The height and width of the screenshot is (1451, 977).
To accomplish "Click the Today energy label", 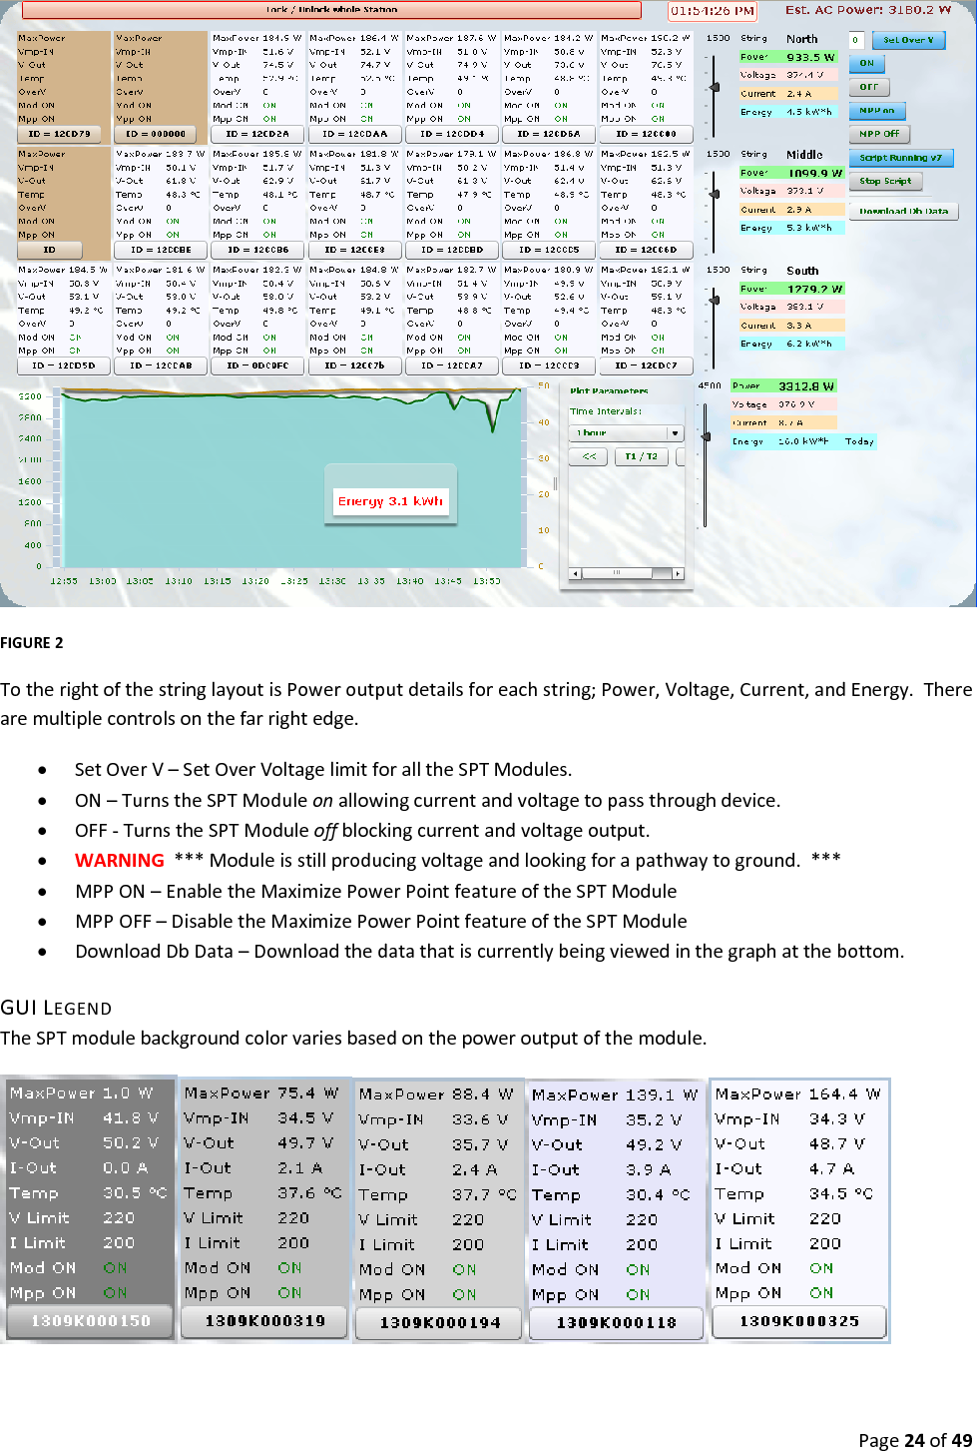I will tap(859, 441).
